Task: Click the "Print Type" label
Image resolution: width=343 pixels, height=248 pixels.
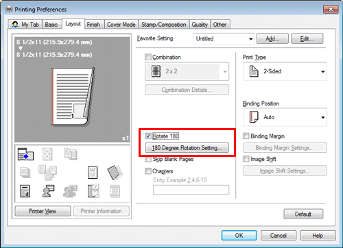Action: pyautogui.click(x=255, y=58)
